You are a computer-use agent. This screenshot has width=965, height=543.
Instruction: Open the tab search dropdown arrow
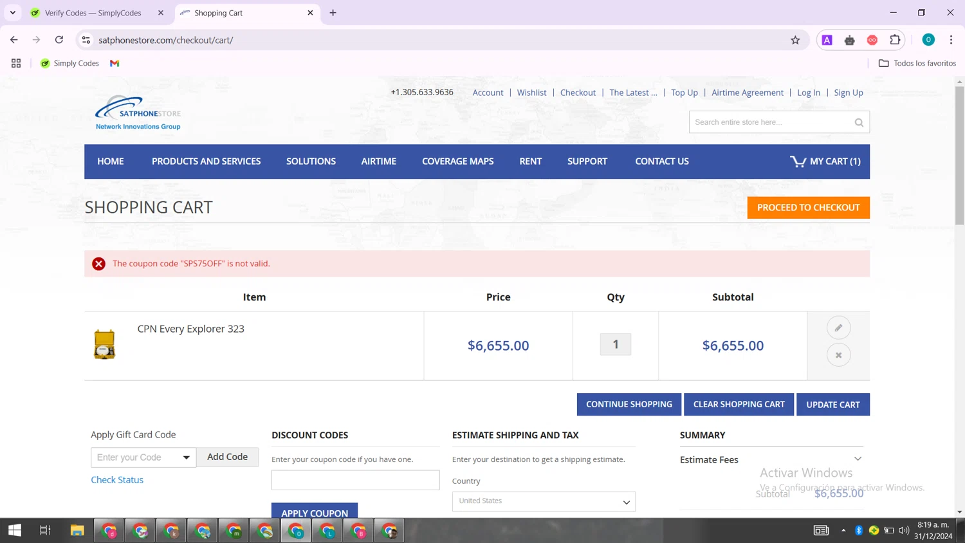pyautogui.click(x=13, y=13)
